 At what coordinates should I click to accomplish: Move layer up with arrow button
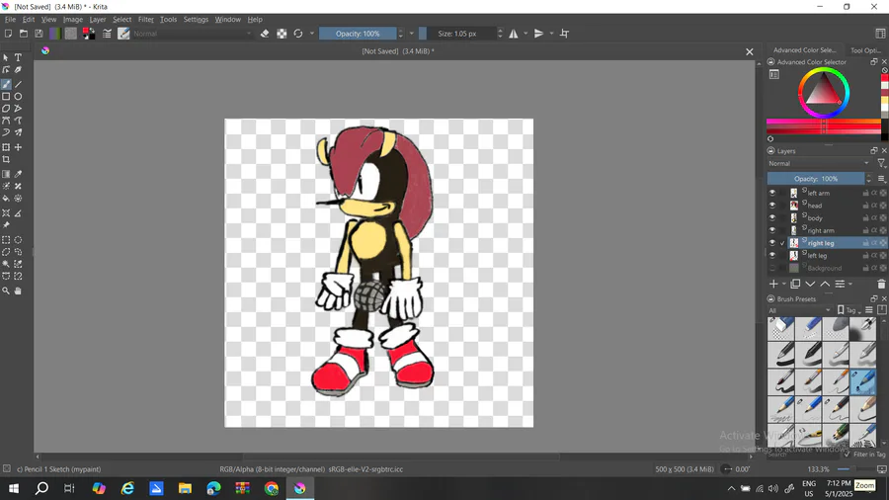pos(825,284)
